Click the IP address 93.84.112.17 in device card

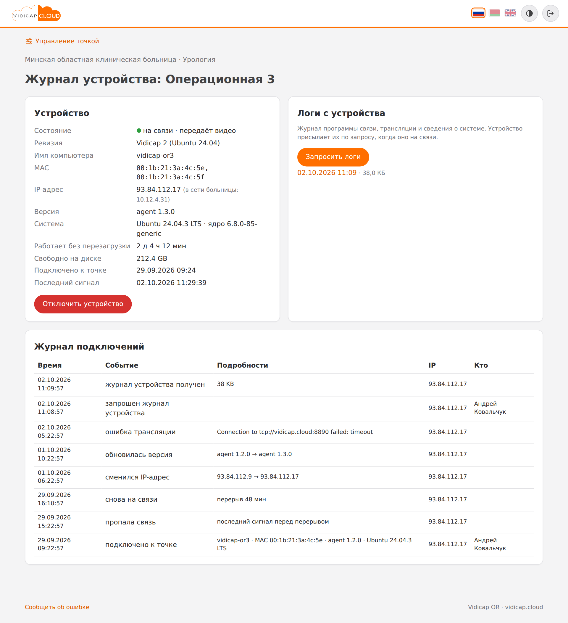[x=159, y=189]
